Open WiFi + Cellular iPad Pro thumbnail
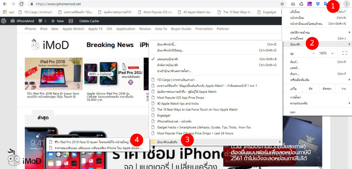Screen dimensions: 352x169 click(113, 74)
